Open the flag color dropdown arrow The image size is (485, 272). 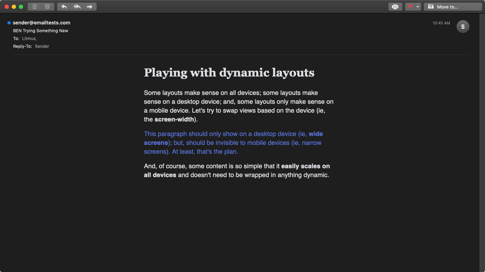point(418,7)
